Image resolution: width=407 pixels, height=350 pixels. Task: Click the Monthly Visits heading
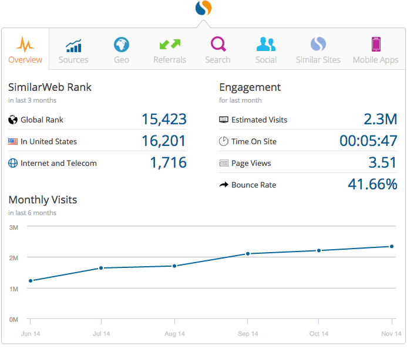click(42, 200)
